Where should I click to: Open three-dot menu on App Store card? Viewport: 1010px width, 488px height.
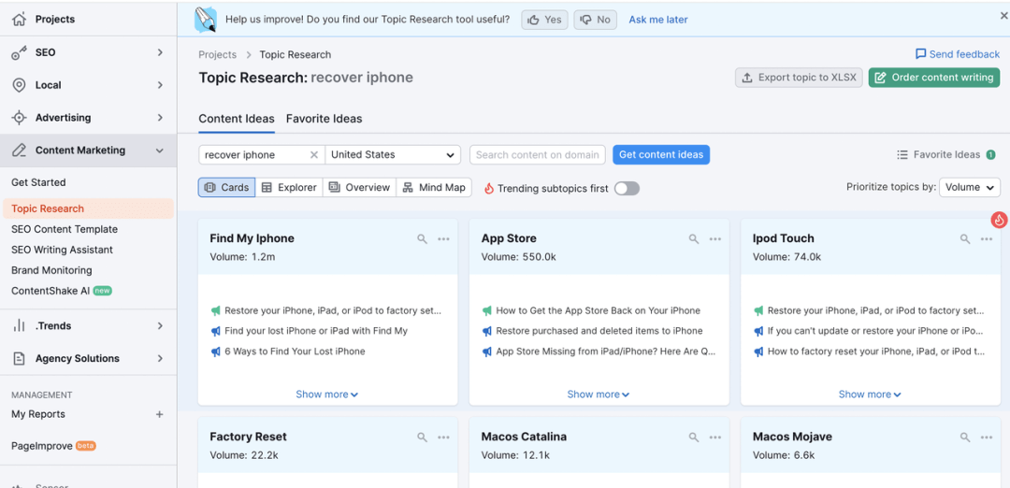715,239
